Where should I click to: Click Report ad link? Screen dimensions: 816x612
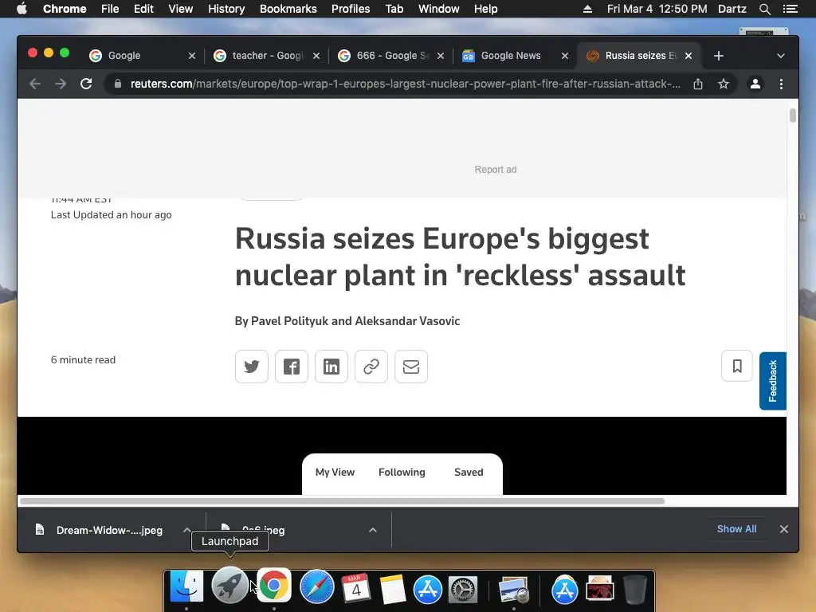tap(496, 170)
